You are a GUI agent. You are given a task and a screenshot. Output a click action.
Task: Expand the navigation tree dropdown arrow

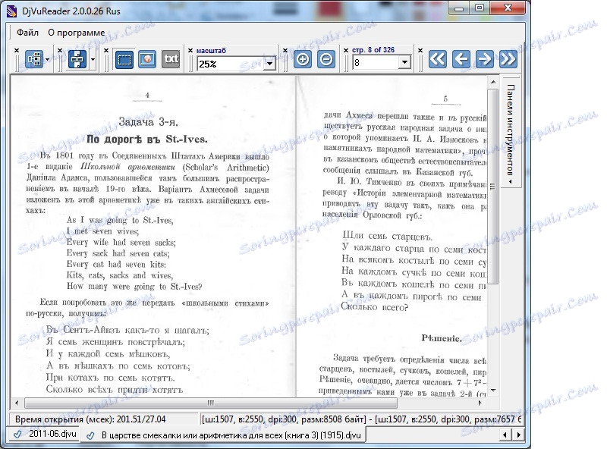(47, 60)
